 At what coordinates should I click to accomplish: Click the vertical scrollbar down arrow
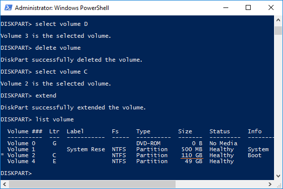278,176
